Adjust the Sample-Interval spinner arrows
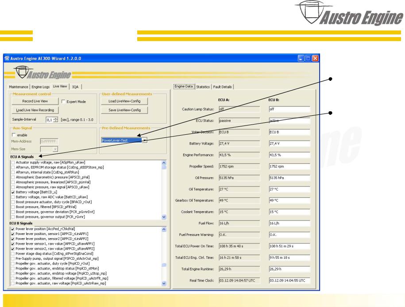 coord(55,120)
